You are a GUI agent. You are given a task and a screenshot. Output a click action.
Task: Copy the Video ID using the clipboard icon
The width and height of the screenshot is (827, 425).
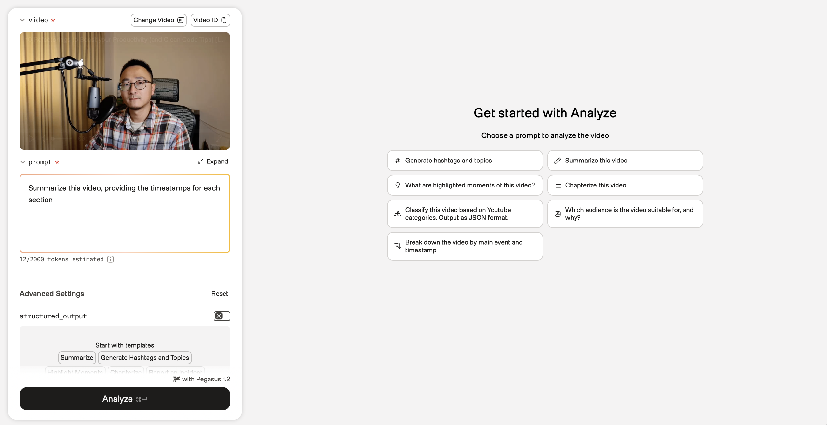[x=224, y=20]
